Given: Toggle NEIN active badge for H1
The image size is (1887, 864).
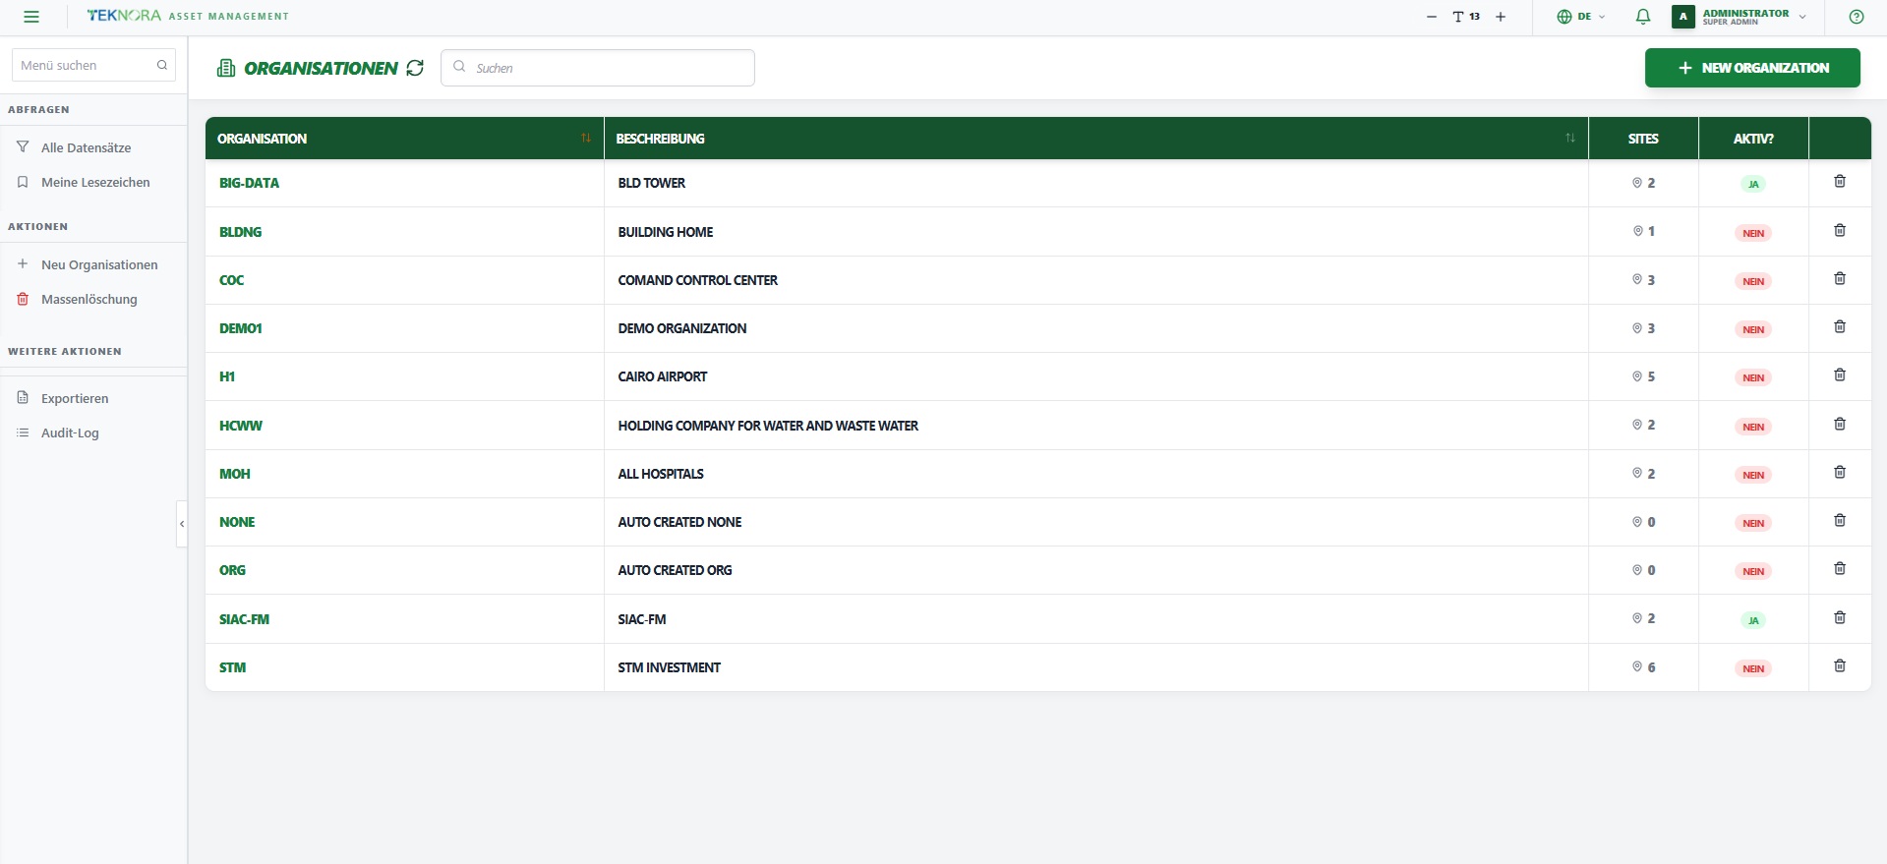Looking at the screenshot, I should (1753, 377).
